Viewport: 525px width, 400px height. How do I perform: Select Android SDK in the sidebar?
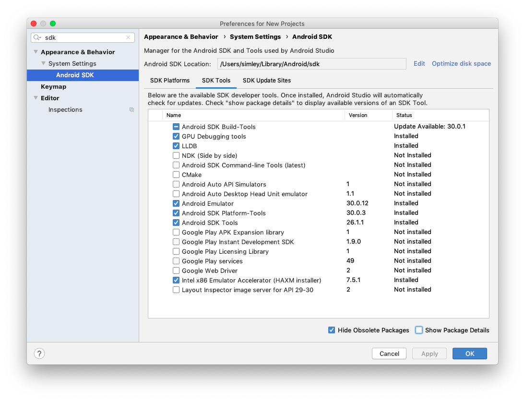pos(83,75)
